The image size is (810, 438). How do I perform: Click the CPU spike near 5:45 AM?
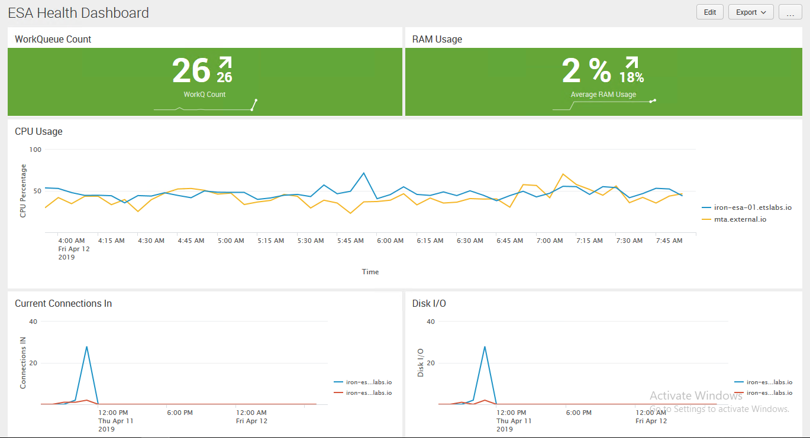[363, 173]
